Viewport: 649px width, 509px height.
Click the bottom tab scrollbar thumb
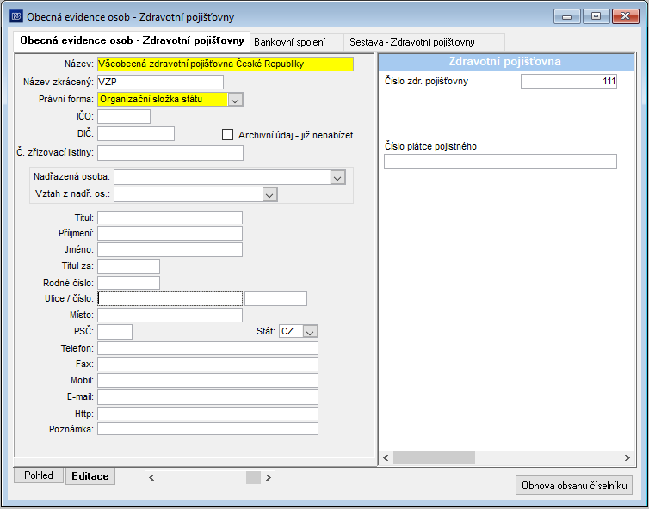click(x=253, y=477)
